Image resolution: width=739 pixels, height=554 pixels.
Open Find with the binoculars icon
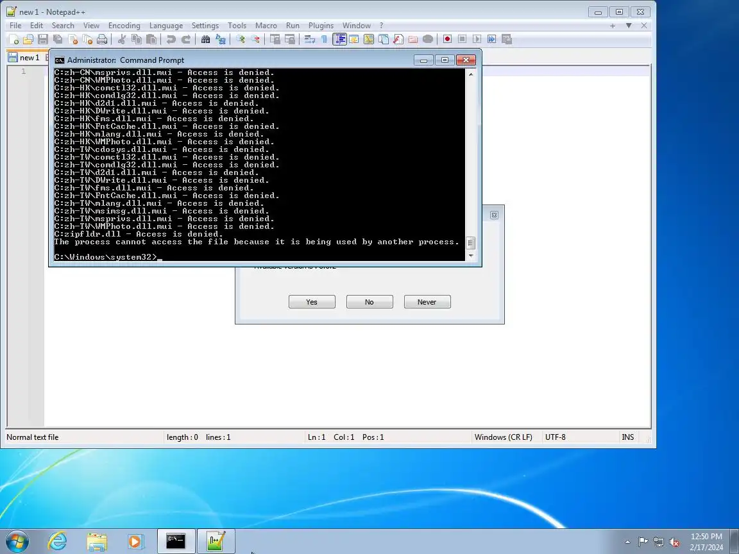(205, 40)
